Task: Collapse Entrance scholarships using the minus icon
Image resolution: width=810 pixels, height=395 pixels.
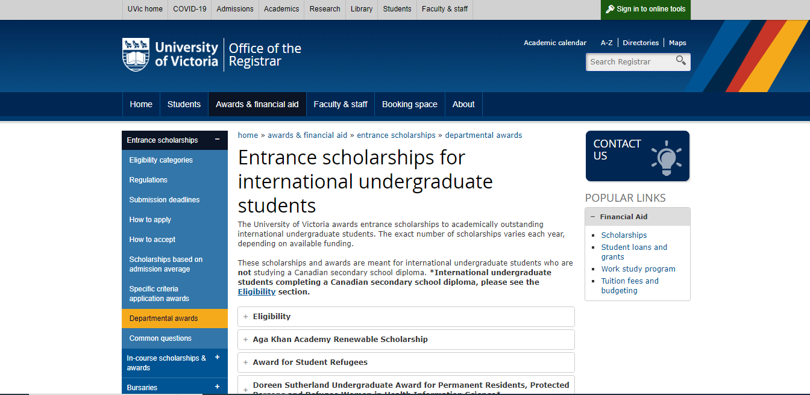Action: (x=217, y=140)
